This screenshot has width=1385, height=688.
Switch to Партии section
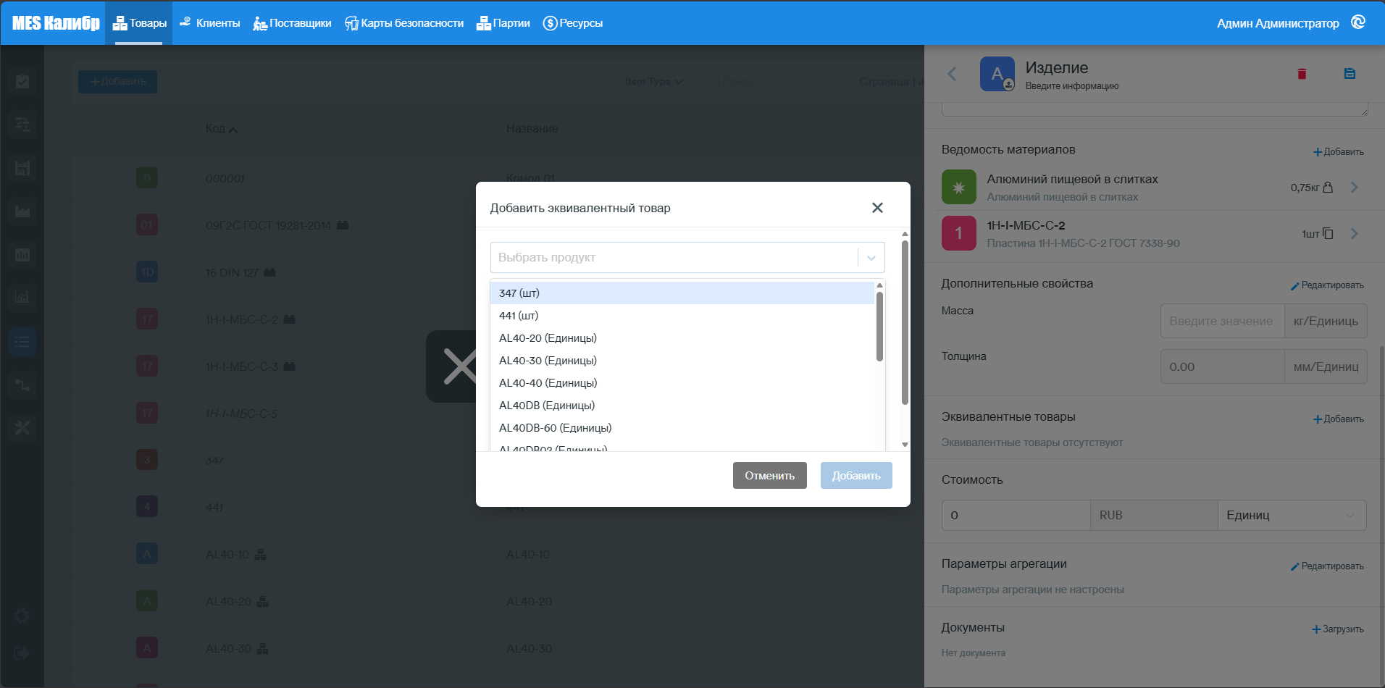[x=503, y=23]
